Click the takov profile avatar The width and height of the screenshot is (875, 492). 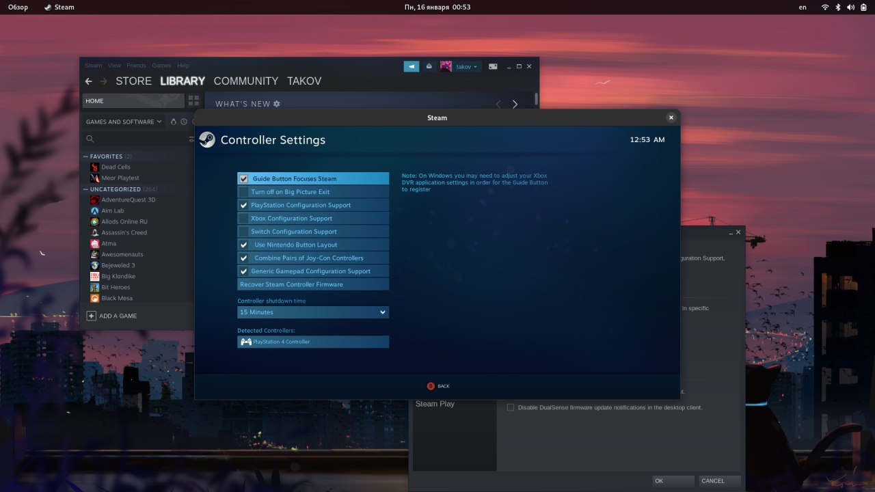(446, 66)
